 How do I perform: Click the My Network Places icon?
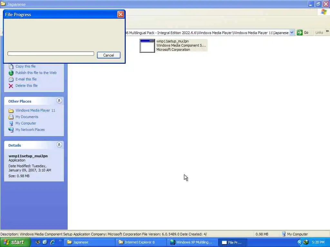(11, 130)
